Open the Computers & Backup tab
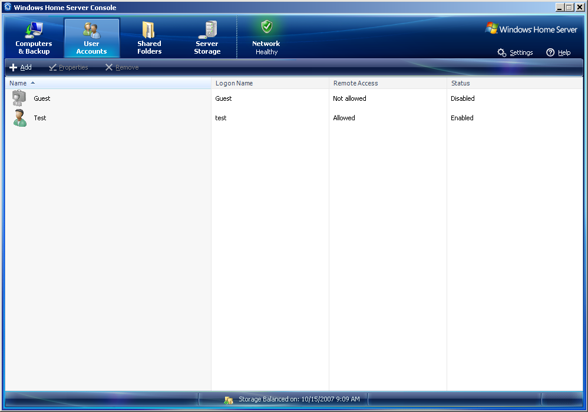 pos(34,38)
